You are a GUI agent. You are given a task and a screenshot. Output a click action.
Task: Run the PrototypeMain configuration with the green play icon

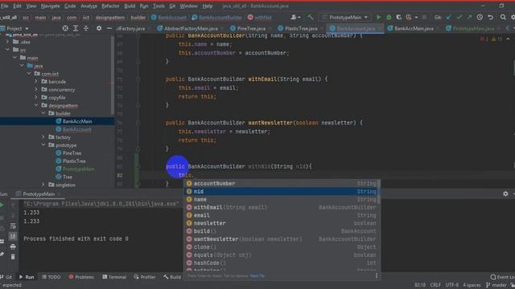[x=378, y=18]
